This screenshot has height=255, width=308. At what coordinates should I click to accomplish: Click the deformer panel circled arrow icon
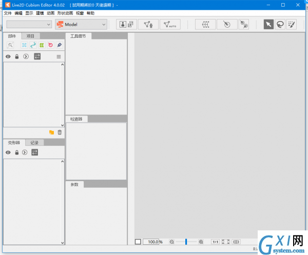click(x=25, y=152)
